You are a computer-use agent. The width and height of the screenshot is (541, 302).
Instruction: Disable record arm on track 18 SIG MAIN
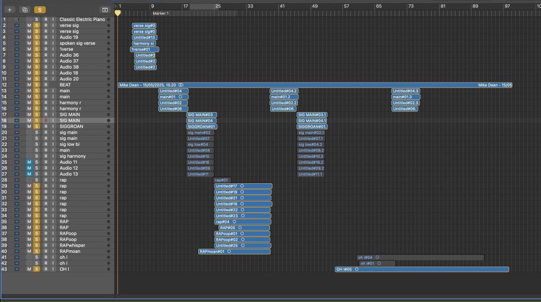(x=45, y=120)
